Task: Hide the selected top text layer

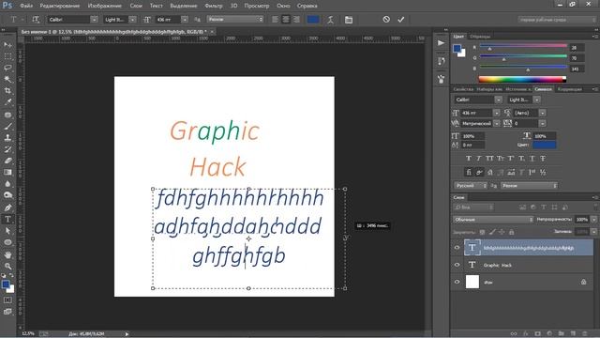Action: pyautogui.click(x=457, y=248)
